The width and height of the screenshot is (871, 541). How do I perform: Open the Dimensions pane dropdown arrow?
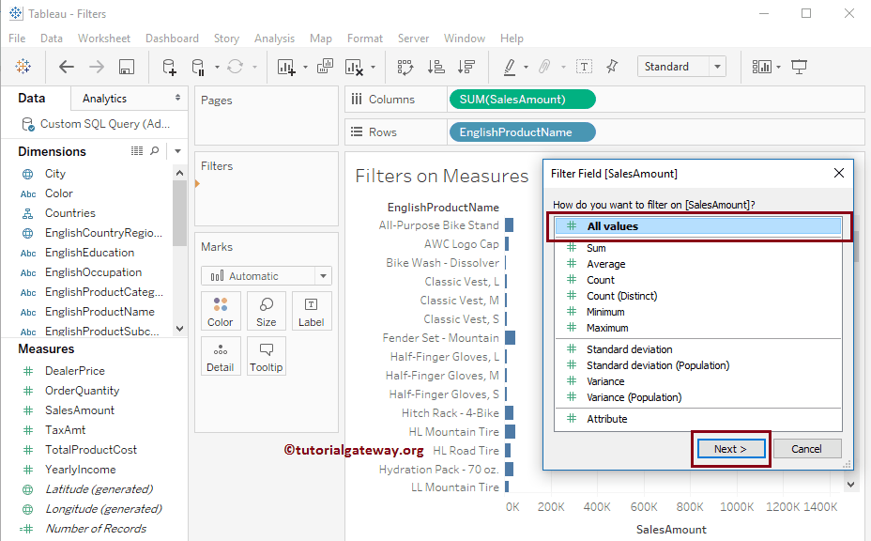(x=177, y=151)
